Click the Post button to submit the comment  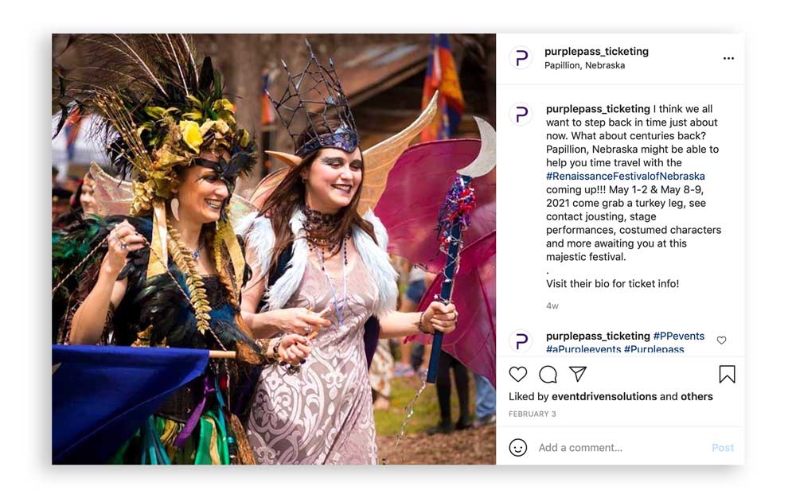coord(723,447)
